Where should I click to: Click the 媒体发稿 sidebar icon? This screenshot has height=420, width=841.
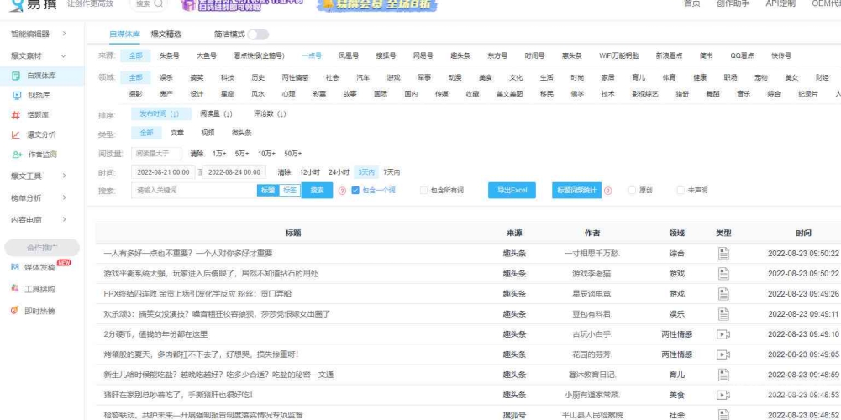[x=15, y=267]
